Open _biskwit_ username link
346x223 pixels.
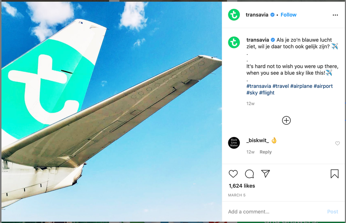258,140
